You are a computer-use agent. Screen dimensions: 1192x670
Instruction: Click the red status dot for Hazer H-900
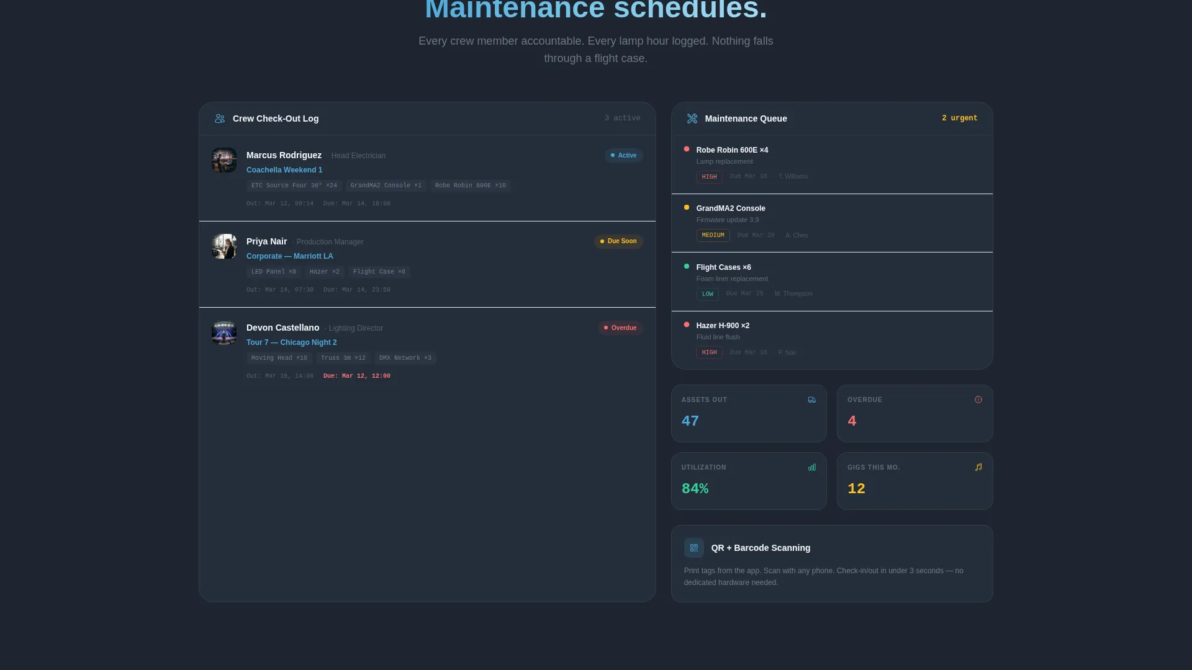(687, 324)
